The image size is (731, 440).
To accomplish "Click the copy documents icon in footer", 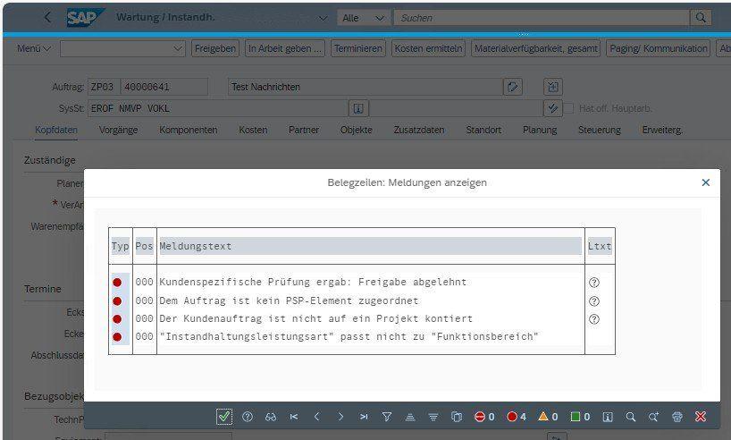I will [x=457, y=417].
